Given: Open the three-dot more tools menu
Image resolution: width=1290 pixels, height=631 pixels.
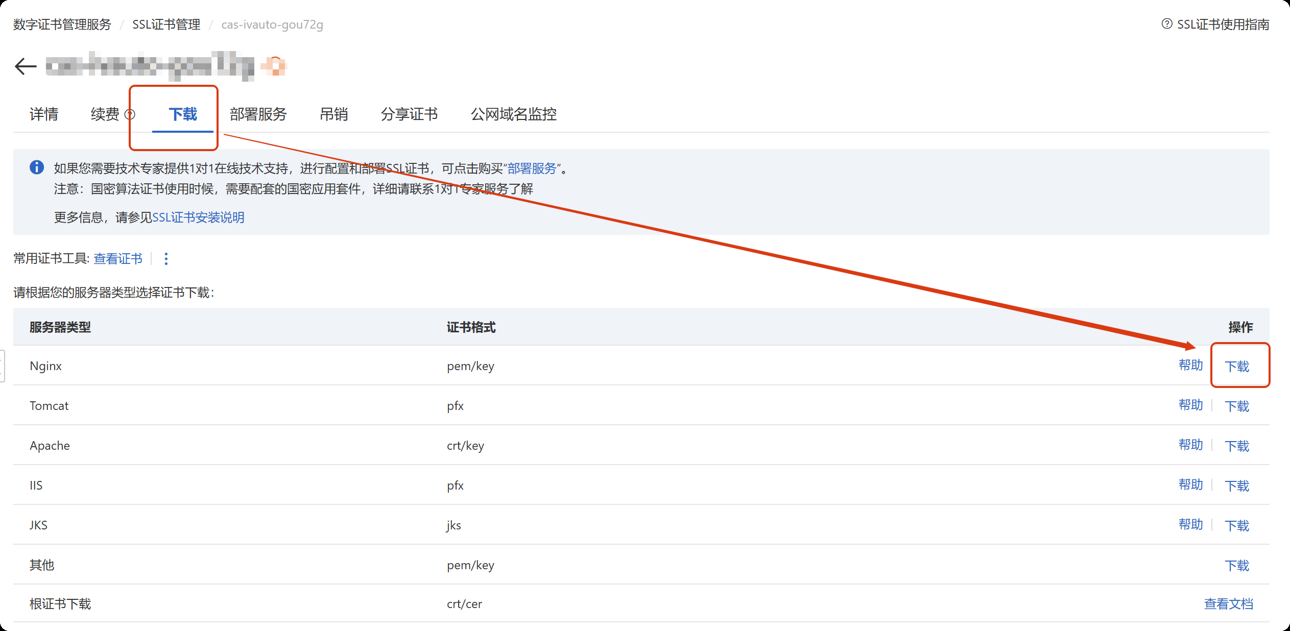Looking at the screenshot, I should tap(166, 259).
